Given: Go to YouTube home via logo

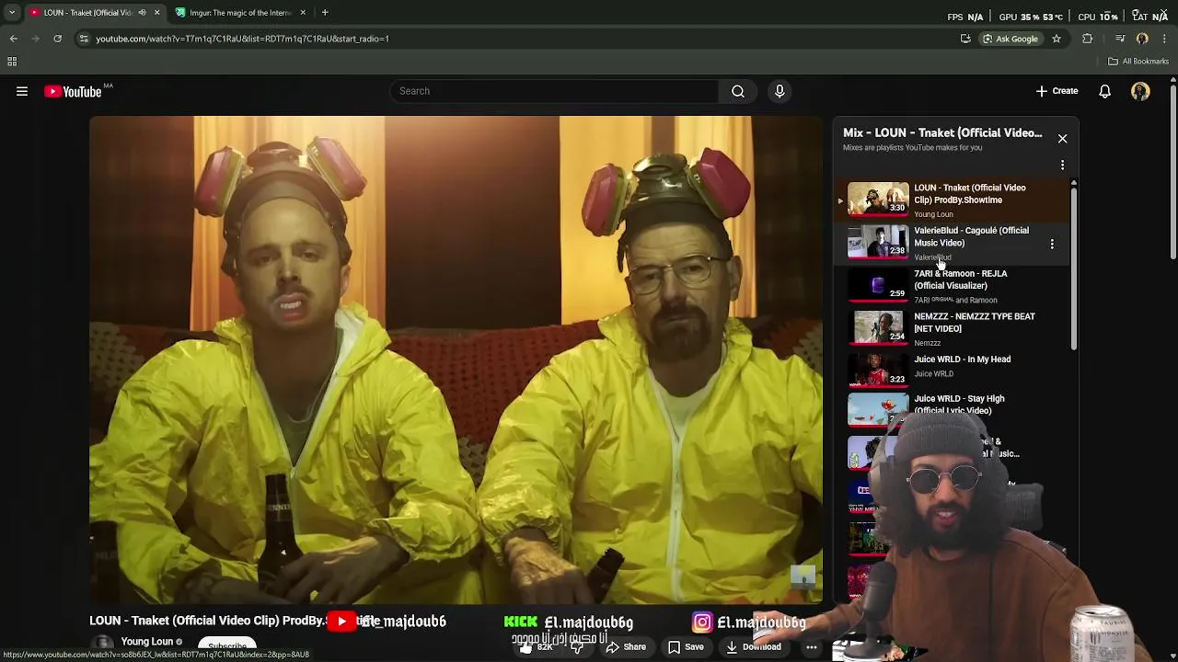Looking at the screenshot, I should tap(73, 91).
